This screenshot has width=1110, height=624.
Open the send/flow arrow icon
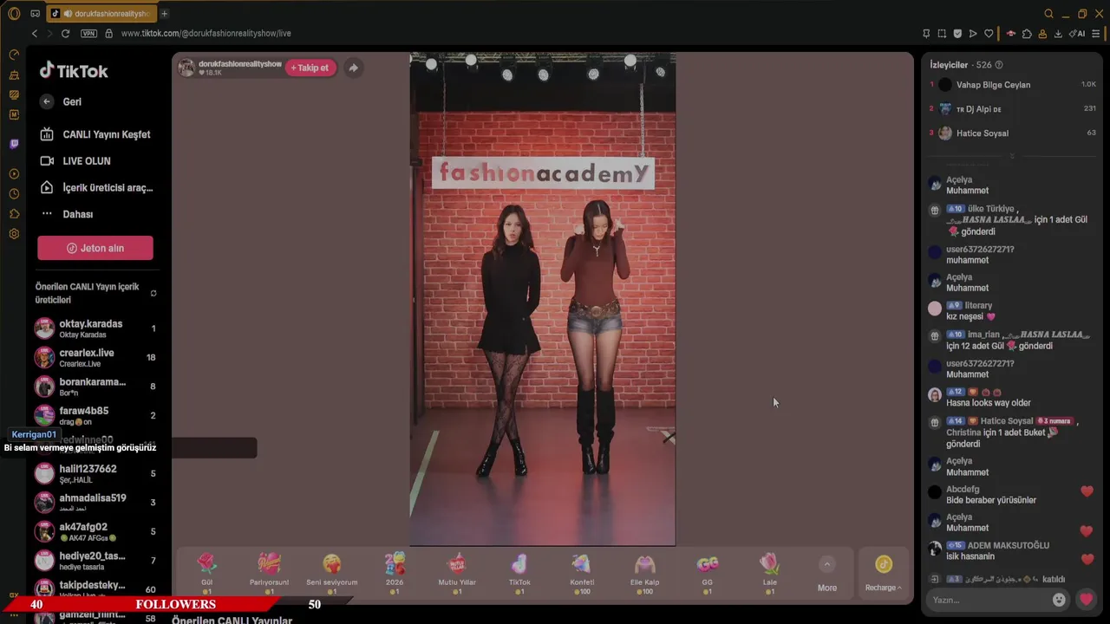point(973,33)
